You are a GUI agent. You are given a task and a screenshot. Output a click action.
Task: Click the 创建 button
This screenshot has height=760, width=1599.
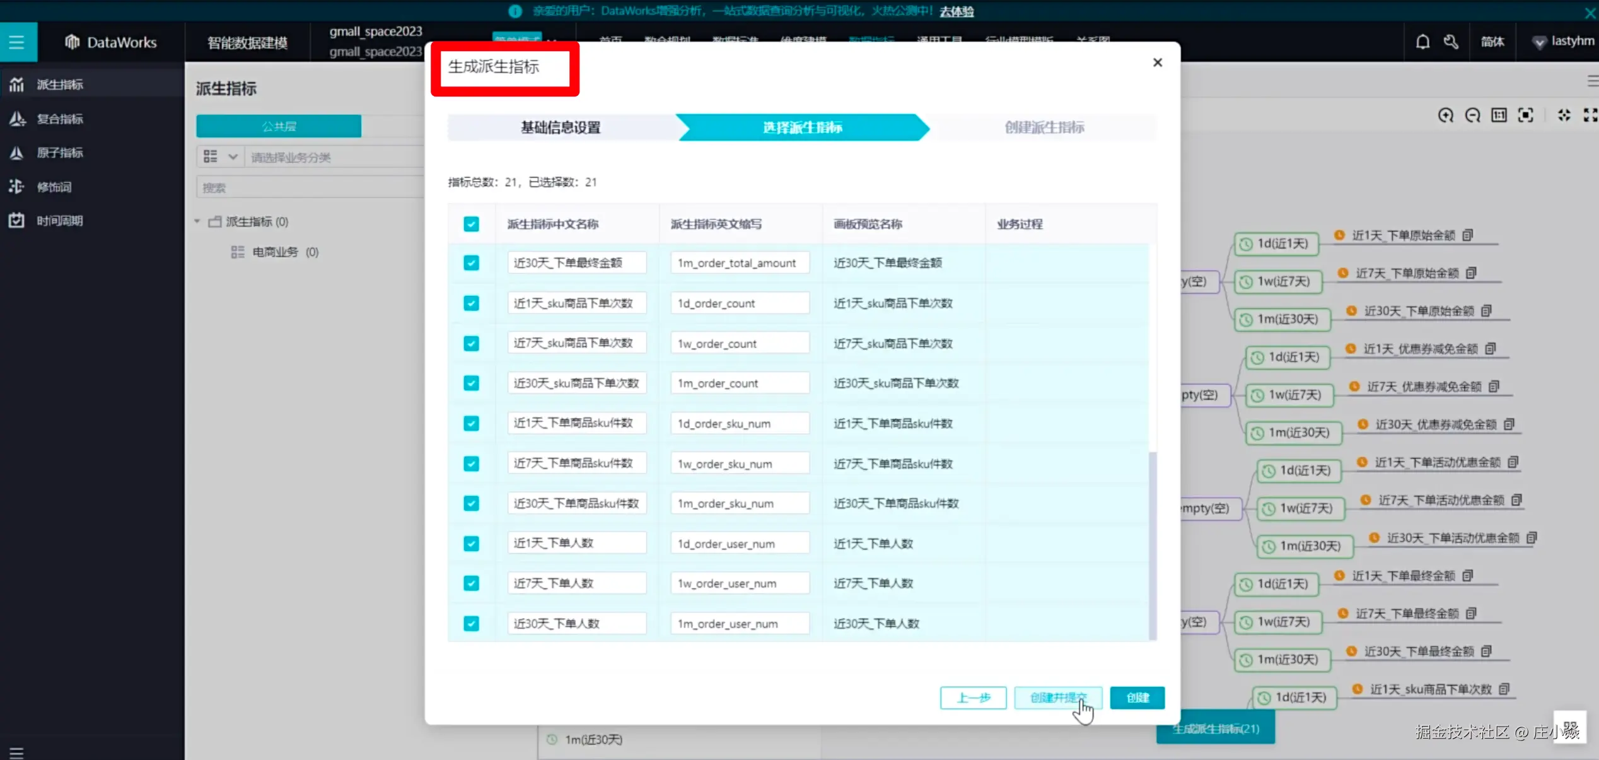1137,698
